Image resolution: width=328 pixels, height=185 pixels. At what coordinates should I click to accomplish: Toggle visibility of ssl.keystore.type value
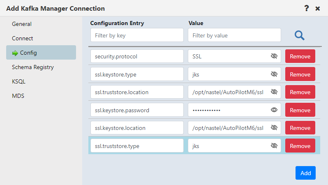tap(274, 74)
